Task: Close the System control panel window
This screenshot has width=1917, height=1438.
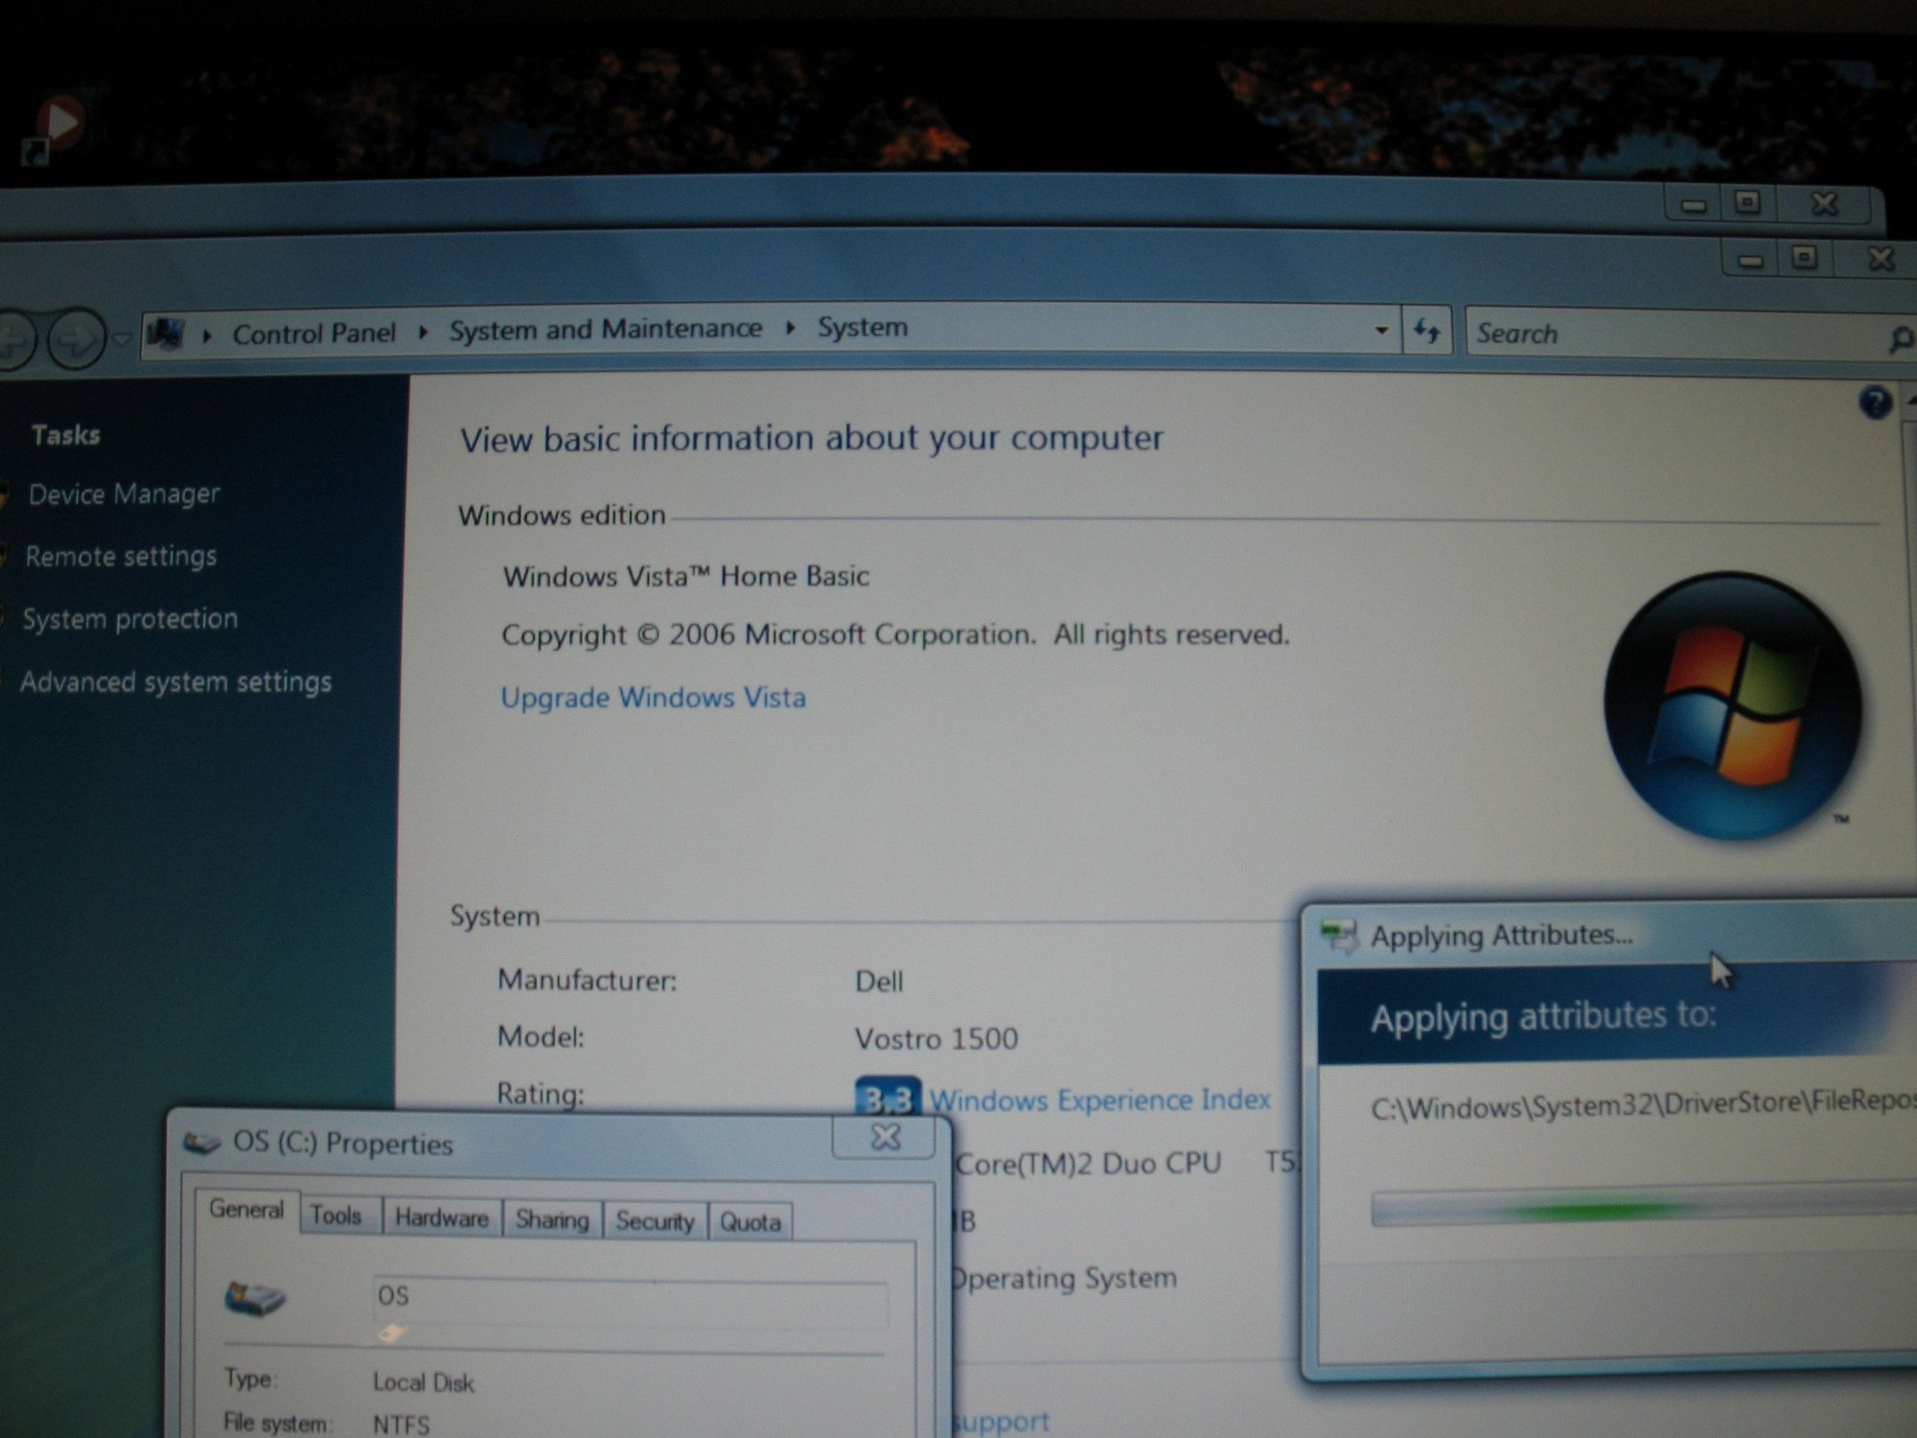Action: tap(1880, 258)
